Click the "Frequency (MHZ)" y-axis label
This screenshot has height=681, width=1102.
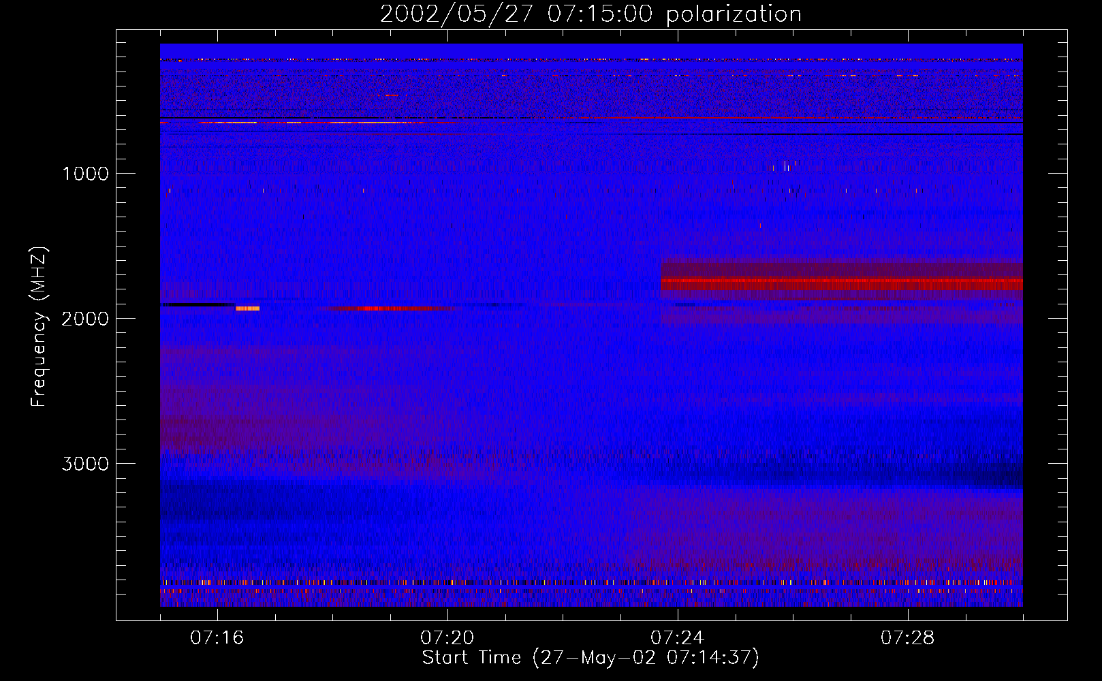(x=40, y=327)
